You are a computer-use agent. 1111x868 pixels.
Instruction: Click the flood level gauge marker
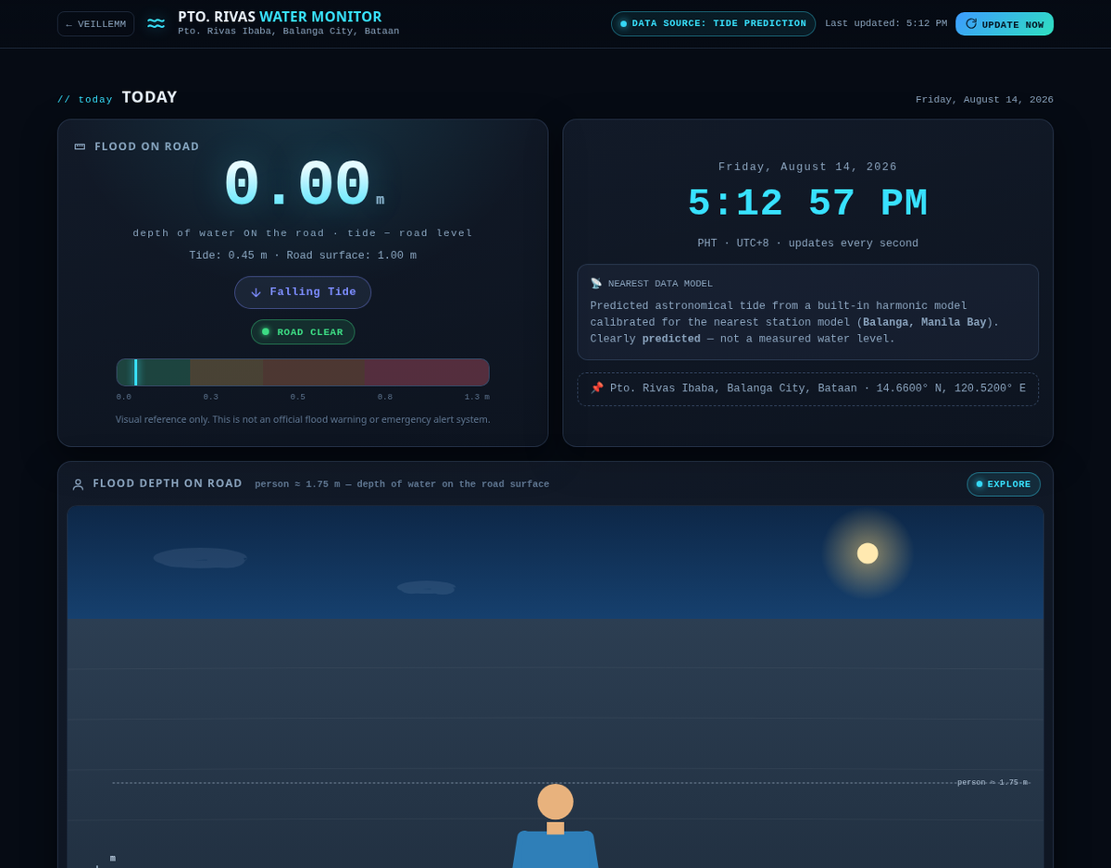pos(135,372)
